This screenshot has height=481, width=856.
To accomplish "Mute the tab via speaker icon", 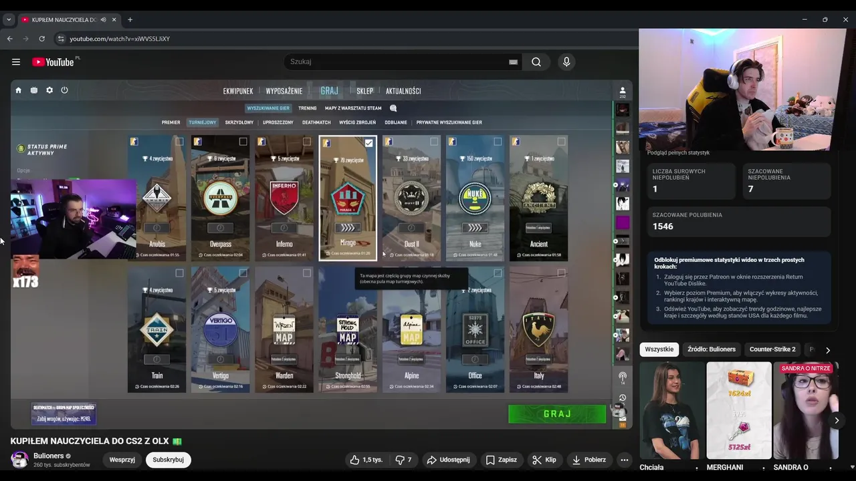I will point(103,20).
